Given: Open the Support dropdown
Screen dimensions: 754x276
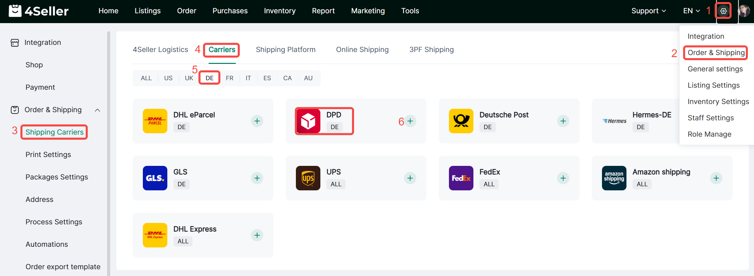Looking at the screenshot, I should 648,11.
